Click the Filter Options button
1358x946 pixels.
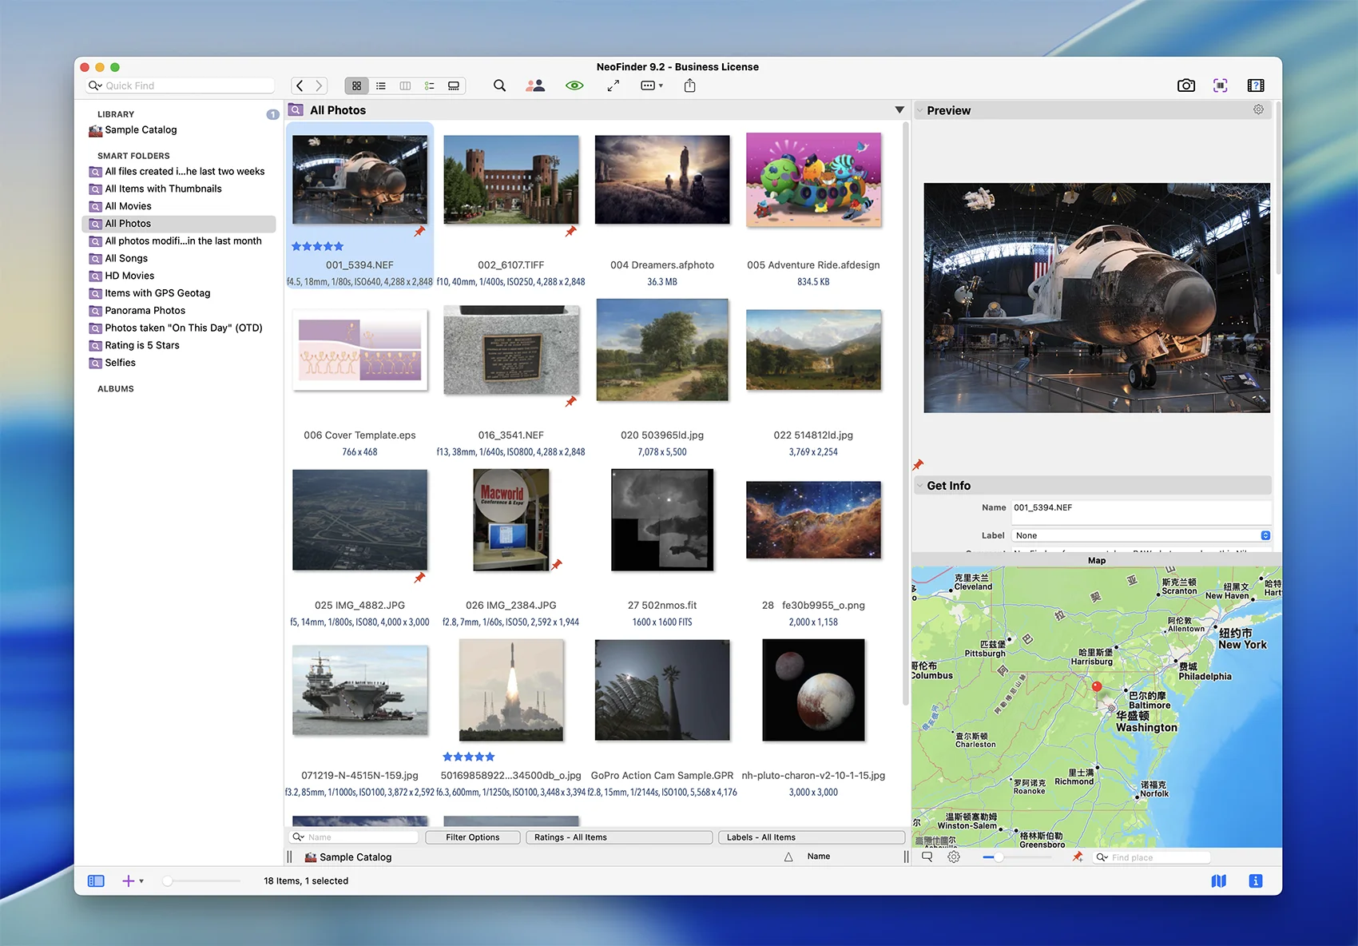point(472,837)
